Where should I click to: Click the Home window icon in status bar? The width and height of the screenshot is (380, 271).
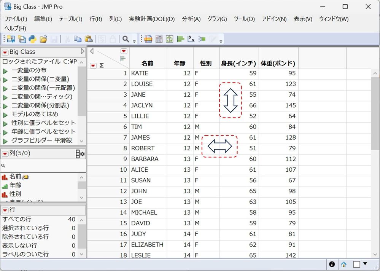(343, 264)
